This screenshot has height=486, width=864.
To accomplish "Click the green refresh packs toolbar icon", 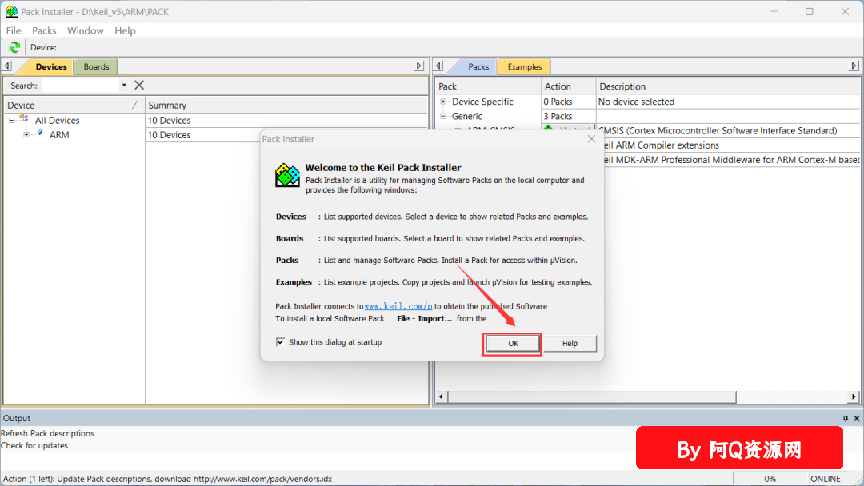I will click(14, 47).
